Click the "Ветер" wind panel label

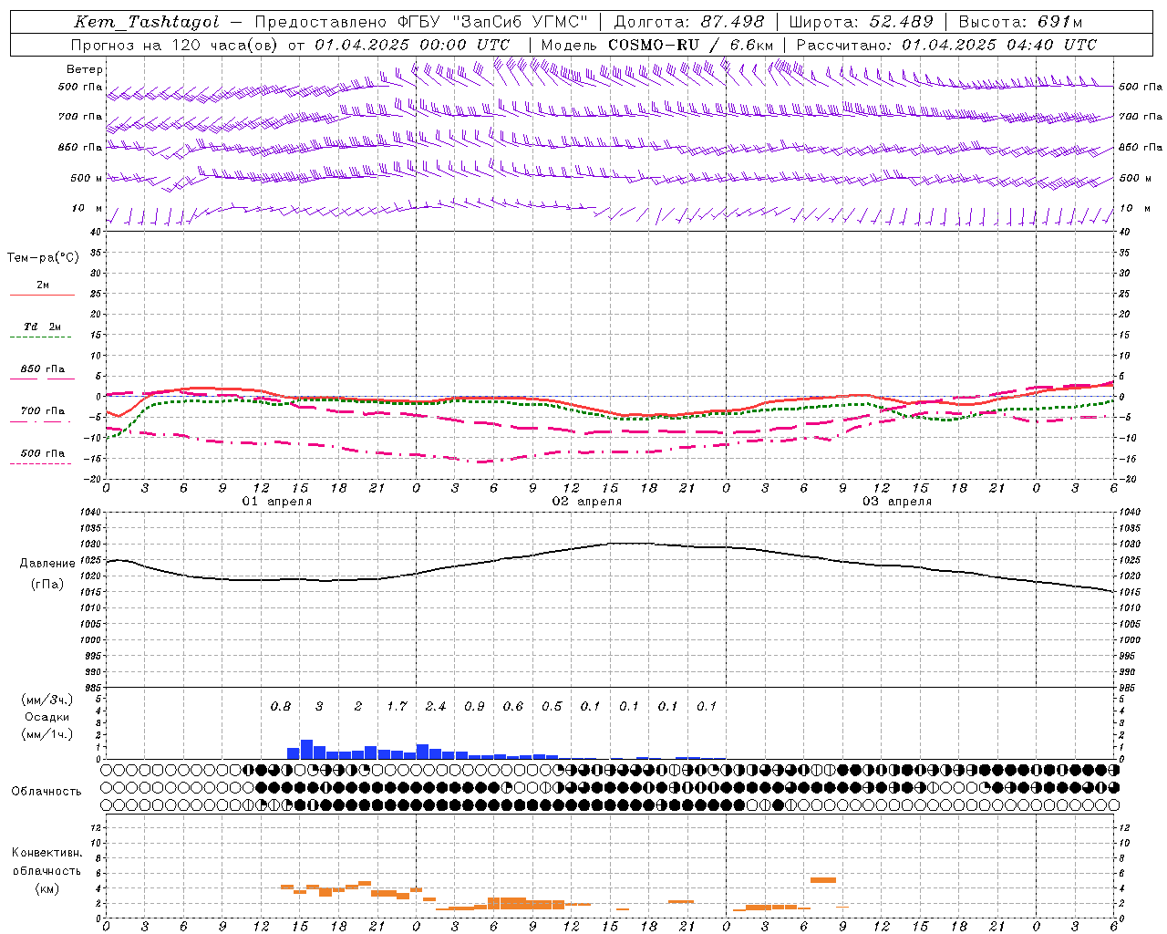coord(85,69)
